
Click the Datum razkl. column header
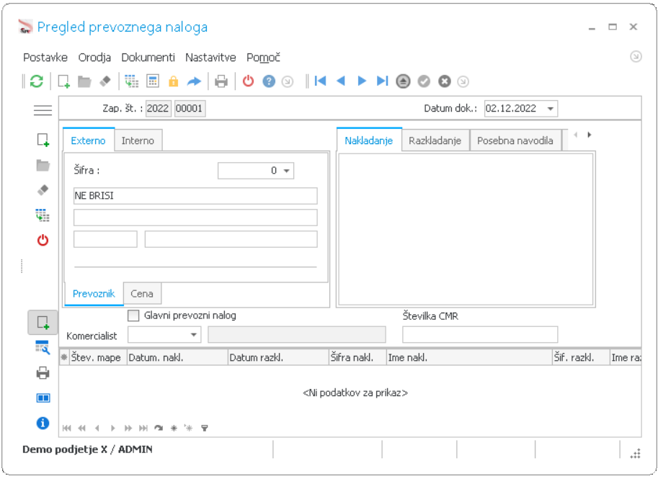click(278, 358)
